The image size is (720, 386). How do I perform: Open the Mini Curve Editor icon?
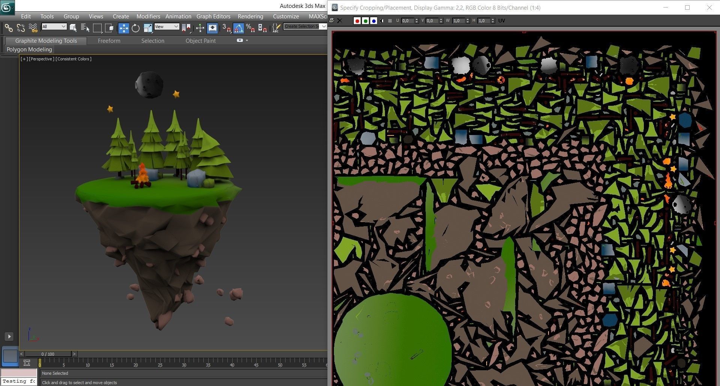tap(27, 363)
